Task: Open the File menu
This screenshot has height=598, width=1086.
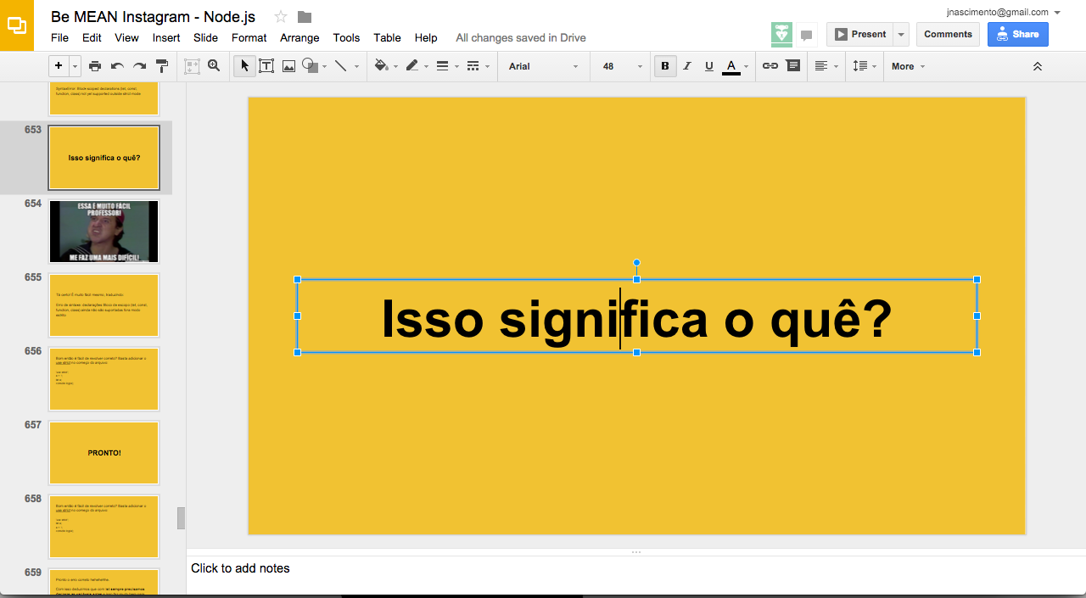Action: coord(59,37)
